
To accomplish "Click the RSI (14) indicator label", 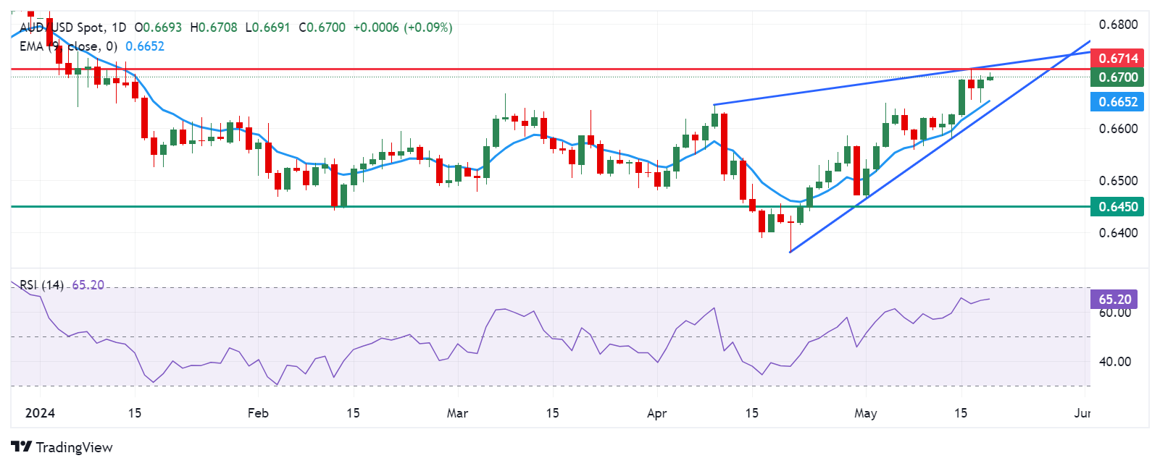I will (41, 285).
